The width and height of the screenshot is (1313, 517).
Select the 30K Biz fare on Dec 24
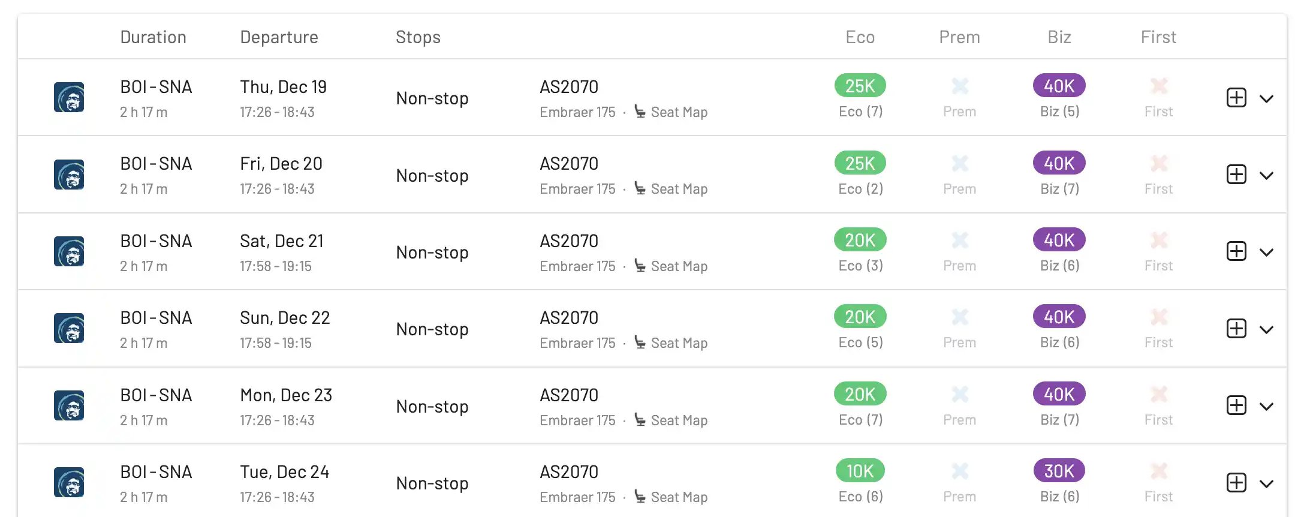(x=1059, y=471)
